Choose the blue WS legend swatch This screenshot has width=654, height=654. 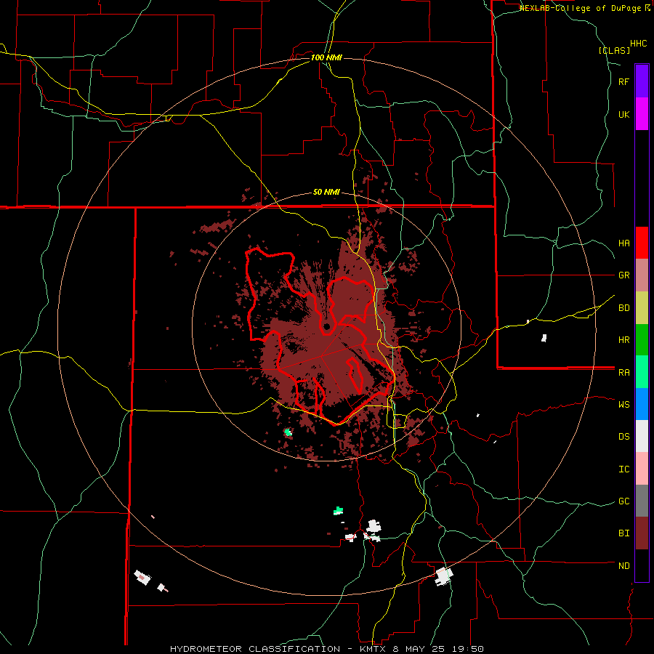click(x=642, y=404)
